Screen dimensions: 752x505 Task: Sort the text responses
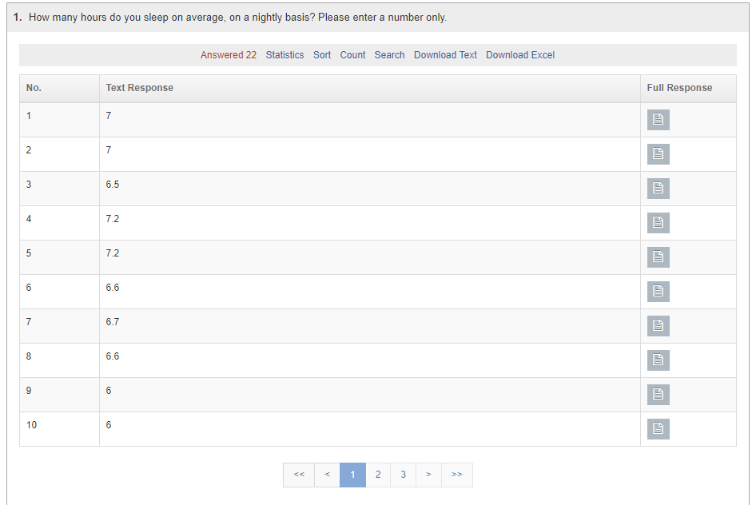point(322,55)
